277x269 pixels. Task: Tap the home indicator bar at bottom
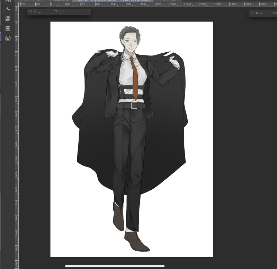(115, 266)
